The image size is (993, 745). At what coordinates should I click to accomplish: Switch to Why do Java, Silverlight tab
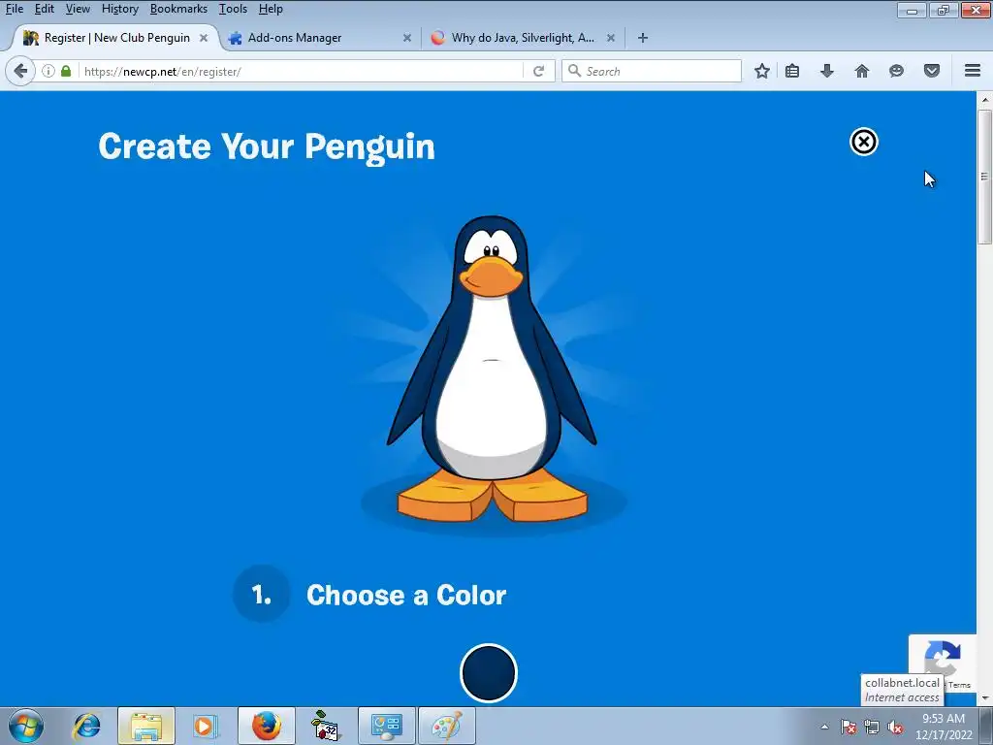pos(523,38)
